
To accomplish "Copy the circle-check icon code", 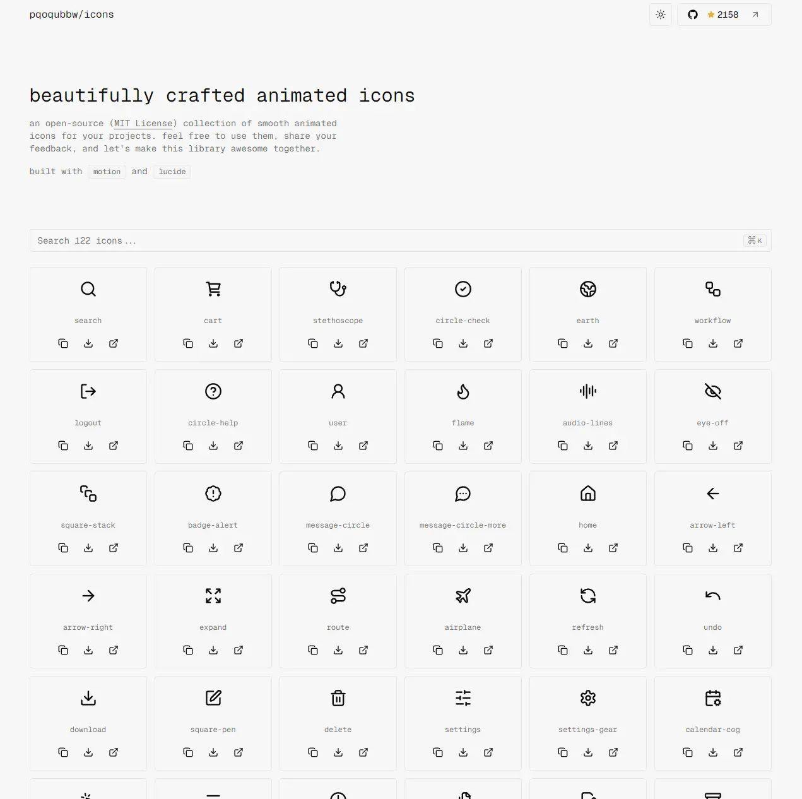I will [438, 343].
